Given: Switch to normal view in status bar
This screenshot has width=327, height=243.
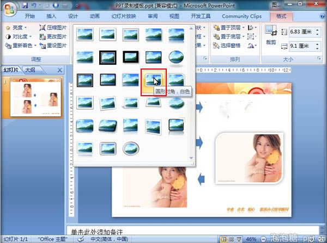Looking at the screenshot, I should coord(224,239).
